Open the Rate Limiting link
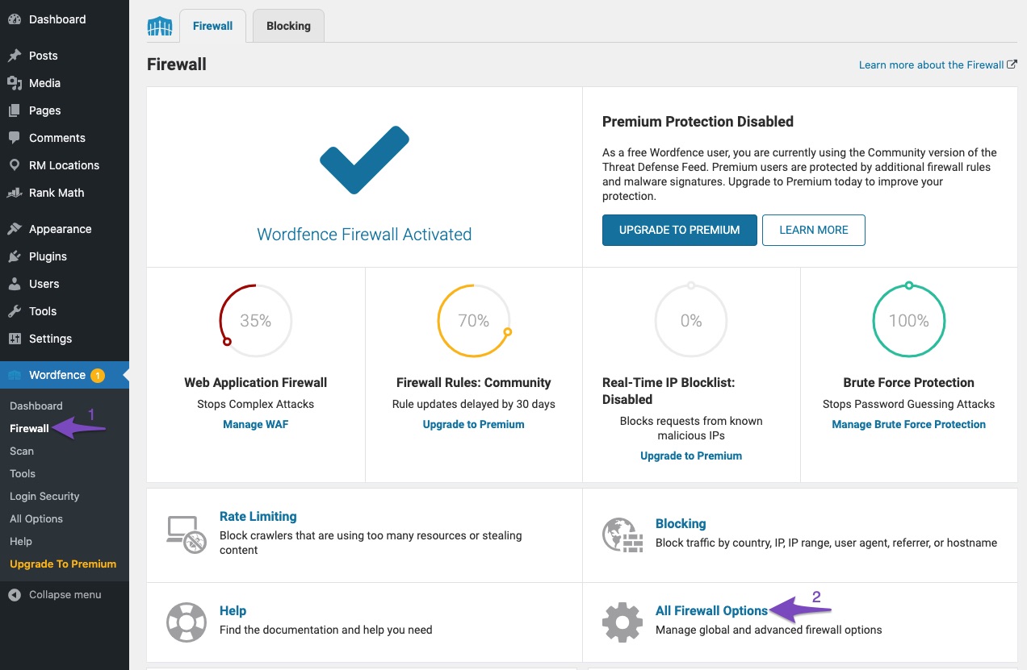This screenshot has height=670, width=1027. (258, 516)
